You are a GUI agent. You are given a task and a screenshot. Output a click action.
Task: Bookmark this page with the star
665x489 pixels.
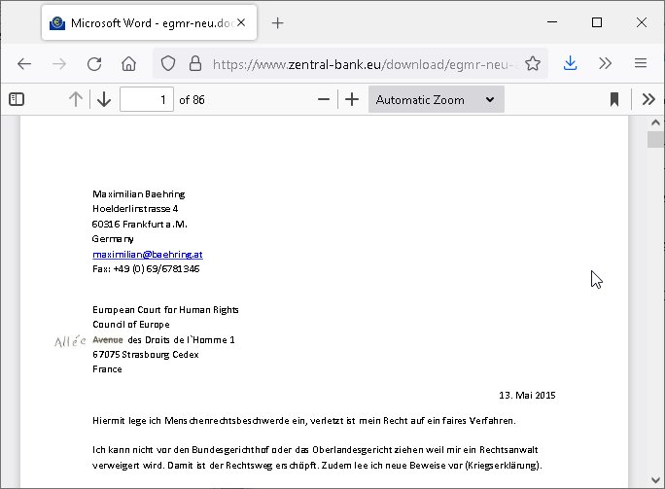click(x=533, y=64)
